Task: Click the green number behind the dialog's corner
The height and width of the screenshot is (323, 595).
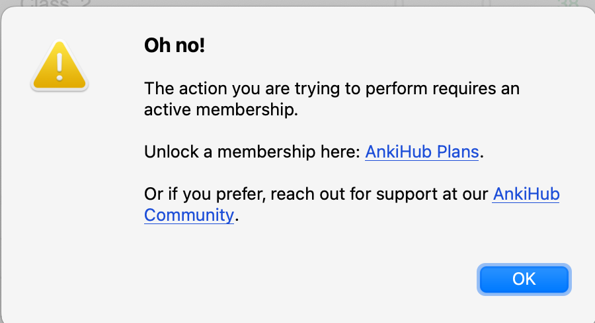Action: [568, 3]
